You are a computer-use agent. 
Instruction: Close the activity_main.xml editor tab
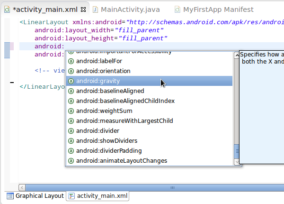point(83,9)
